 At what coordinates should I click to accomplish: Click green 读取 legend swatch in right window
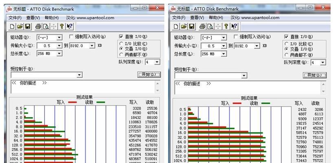[x=266, y=104]
